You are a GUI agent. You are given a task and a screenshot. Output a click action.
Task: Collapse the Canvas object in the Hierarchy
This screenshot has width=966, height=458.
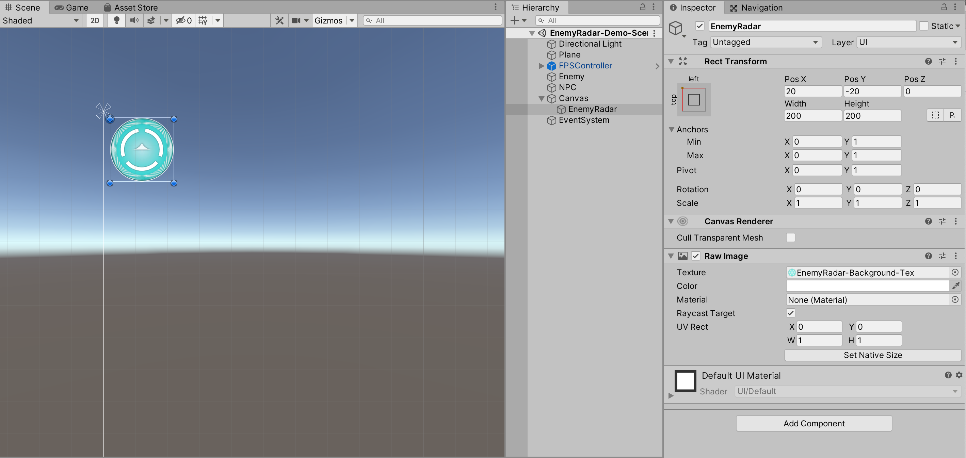click(542, 98)
